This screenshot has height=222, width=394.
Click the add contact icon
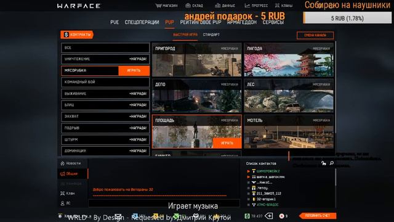[x=324, y=163]
